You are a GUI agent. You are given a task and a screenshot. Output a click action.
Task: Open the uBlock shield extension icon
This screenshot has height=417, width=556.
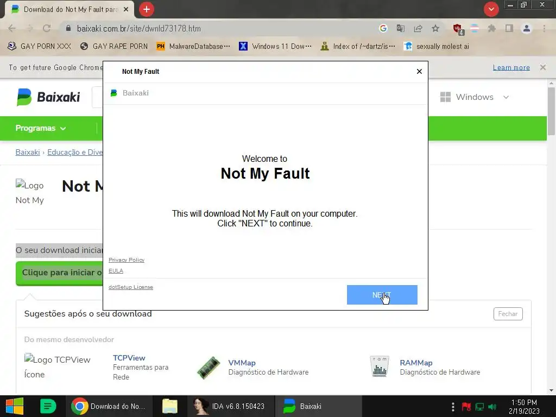coord(458,29)
